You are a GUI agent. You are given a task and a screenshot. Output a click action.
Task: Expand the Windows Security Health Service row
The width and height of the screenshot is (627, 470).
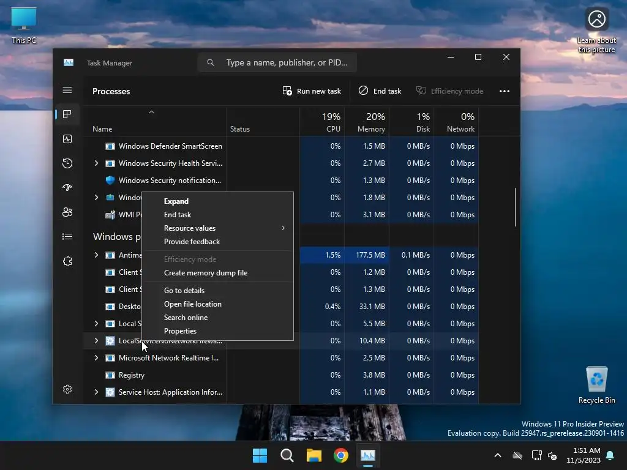coord(96,163)
